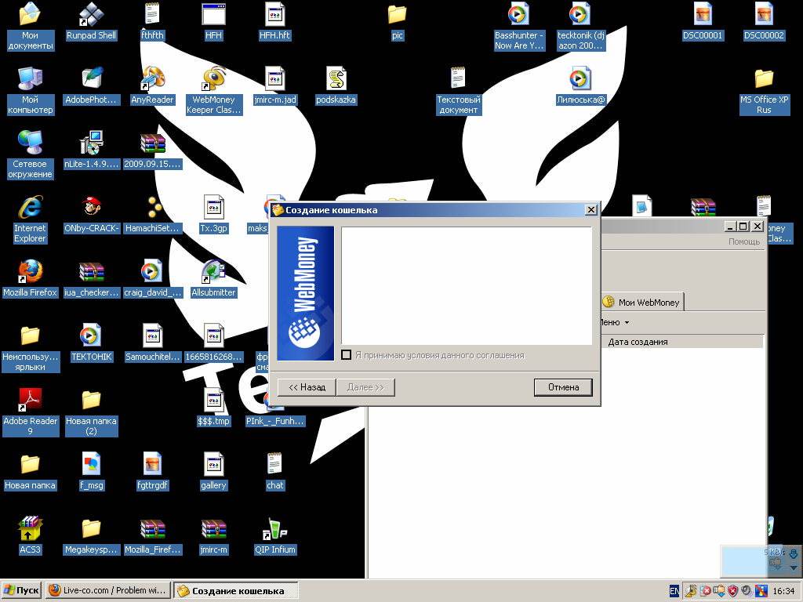Expand the Меню dropdown in WebMoney
The image size is (803, 602).
click(x=615, y=322)
